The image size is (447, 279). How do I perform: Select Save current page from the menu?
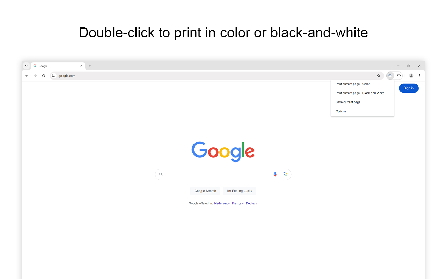click(x=348, y=102)
